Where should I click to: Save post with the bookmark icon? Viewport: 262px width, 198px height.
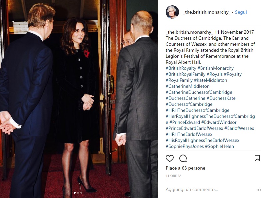click(x=257, y=158)
